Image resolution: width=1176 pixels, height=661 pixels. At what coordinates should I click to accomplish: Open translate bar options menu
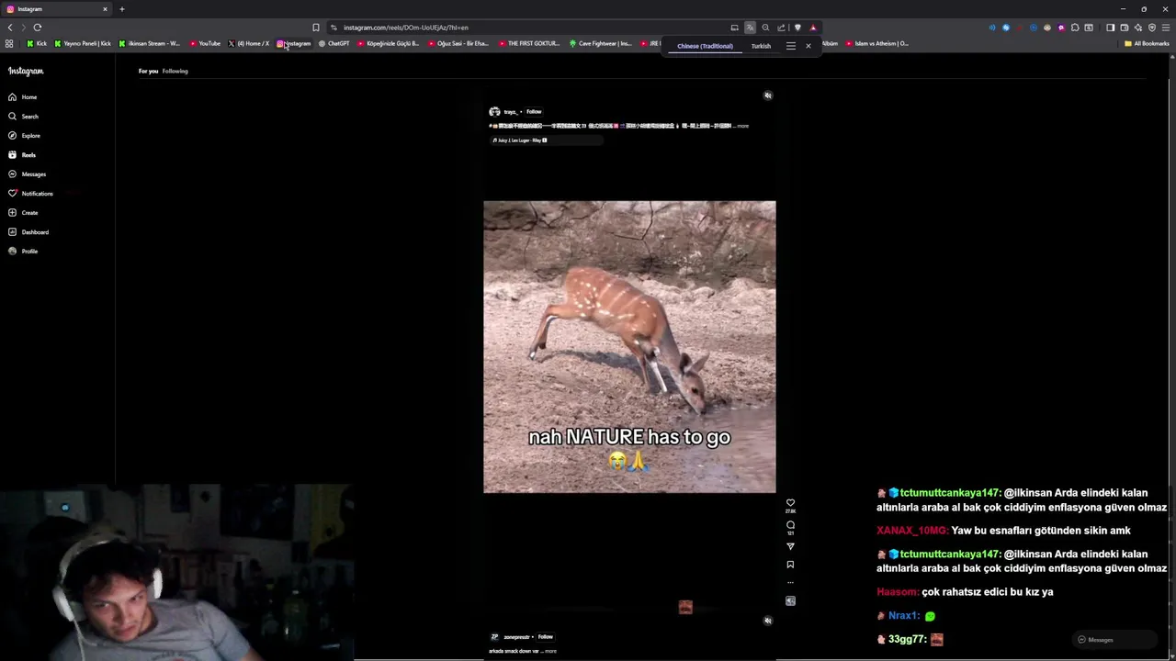click(790, 46)
